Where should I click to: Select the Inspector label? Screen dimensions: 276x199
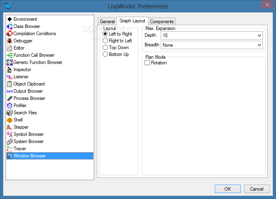click(x=22, y=70)
